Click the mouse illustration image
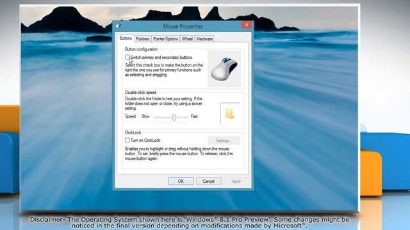The image size is (410, 230). click(x=224, y=69)
